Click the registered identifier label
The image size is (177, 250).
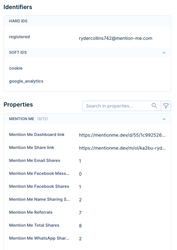pyautogui.click(x=19, y=37)
